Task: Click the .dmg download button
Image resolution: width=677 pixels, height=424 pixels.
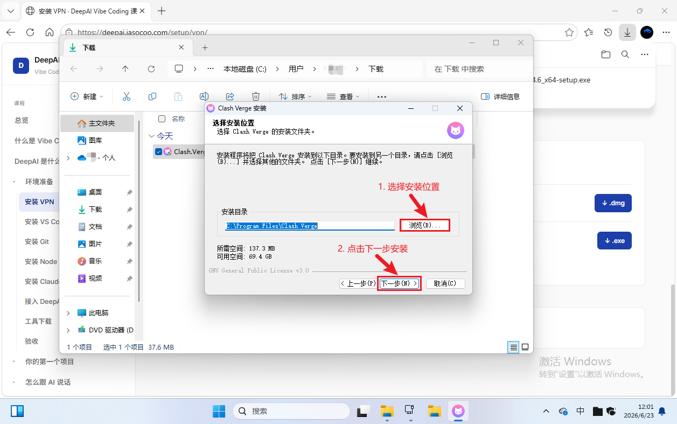Action: [613, 203]
